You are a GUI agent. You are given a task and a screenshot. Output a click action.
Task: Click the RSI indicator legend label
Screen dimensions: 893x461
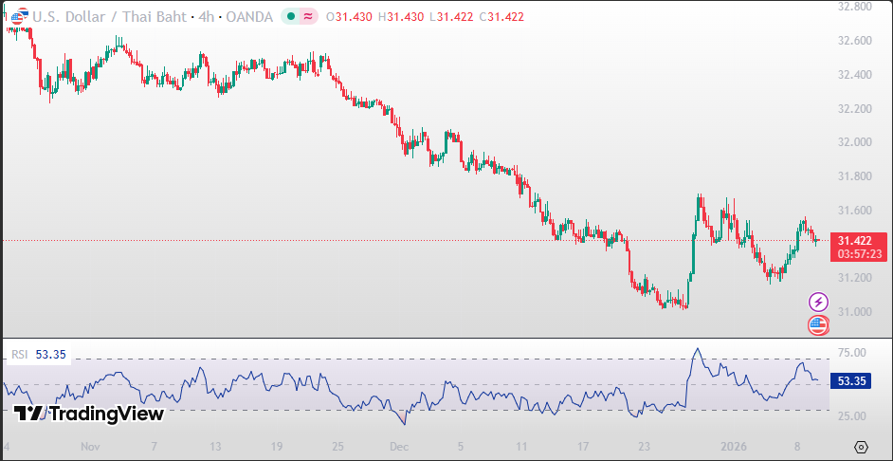20,354
